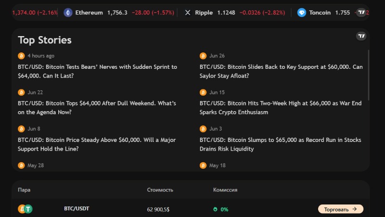Click Ethereum price 1,756.3
This screenshot has width=385, height=217.
pos(117,13)
